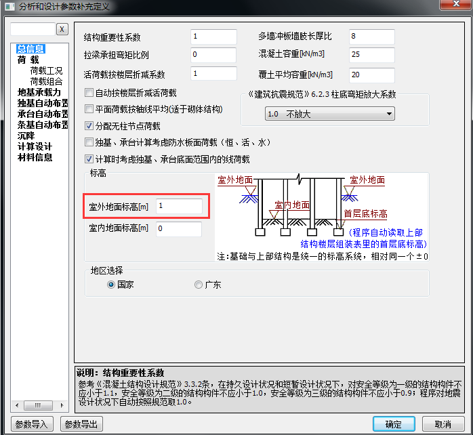Go to 计算设计 tree entry
This screenshot has height=435, width=473.
tap(35, 146)
